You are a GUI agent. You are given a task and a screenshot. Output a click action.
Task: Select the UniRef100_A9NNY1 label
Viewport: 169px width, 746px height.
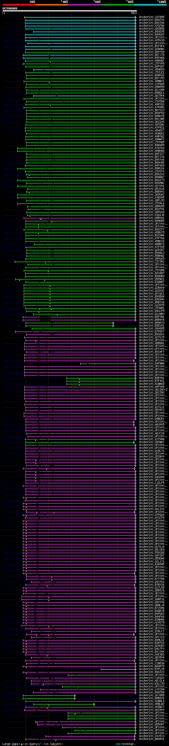tap(152, 81)
